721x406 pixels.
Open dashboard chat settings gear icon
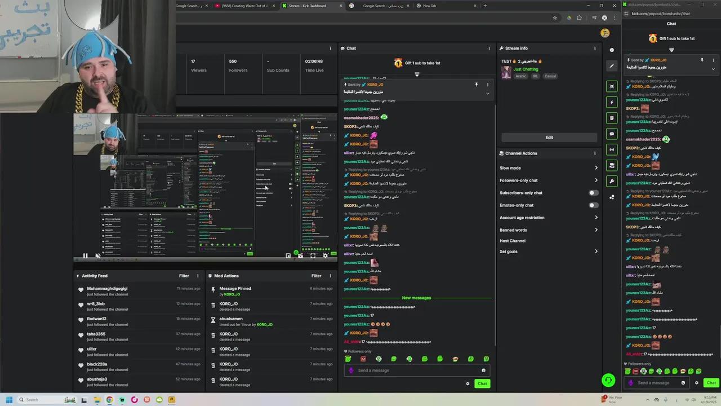click(x=468, y=383)
